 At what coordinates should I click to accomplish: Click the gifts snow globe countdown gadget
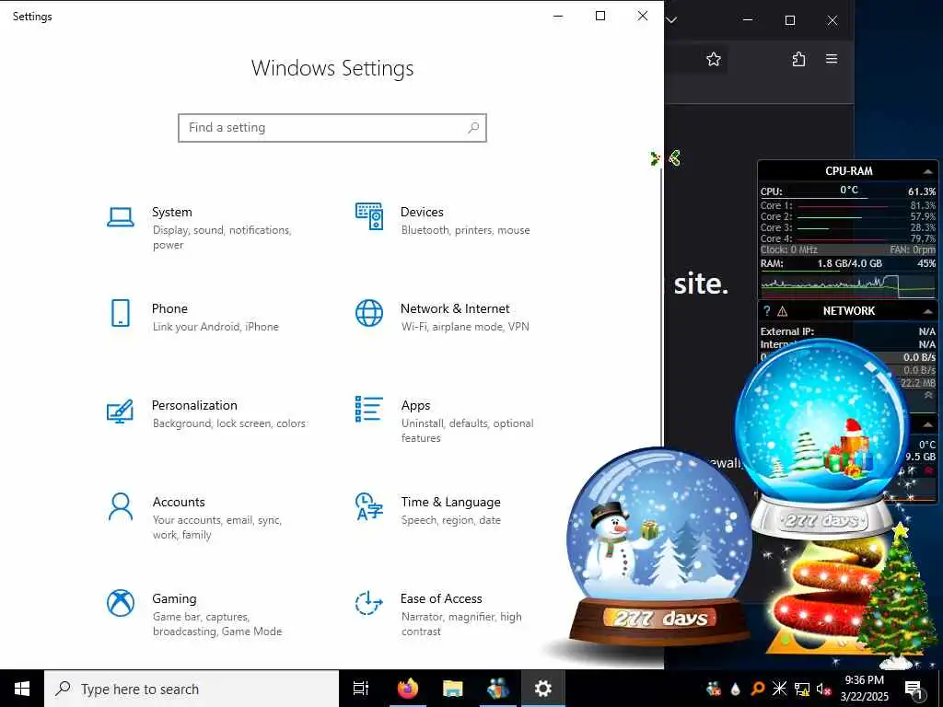[822, 439]
